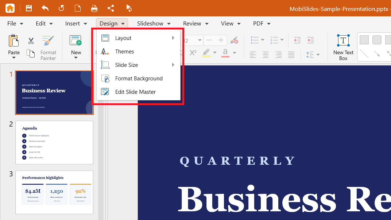Expand the Layout submenu
Screen dimensions: 391x220
click(x=138, y=38)
